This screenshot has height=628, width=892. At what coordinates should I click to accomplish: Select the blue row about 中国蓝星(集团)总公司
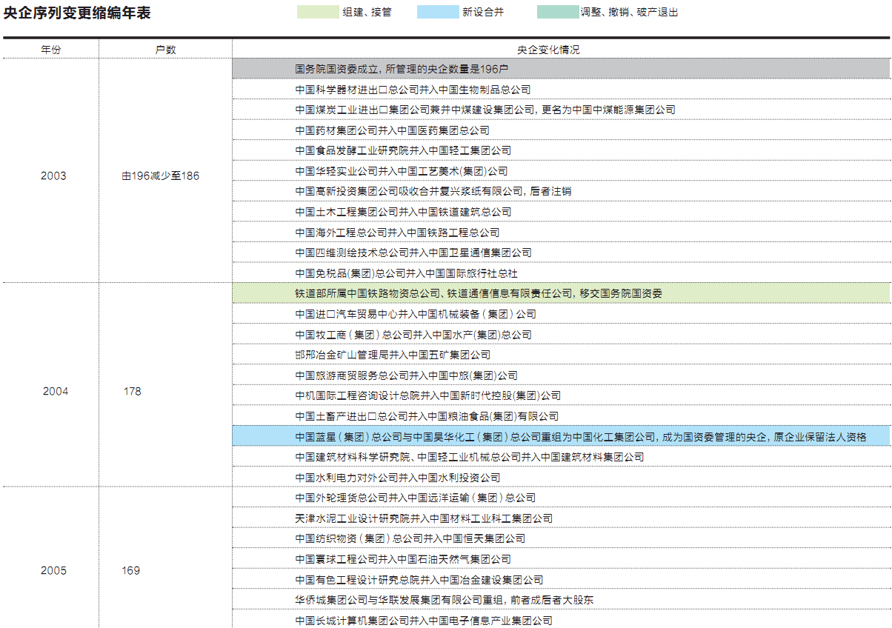click(561, 436)
